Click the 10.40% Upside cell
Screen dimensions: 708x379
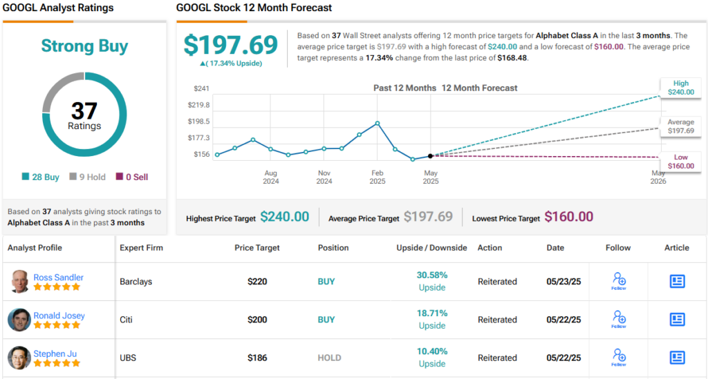tap(432, 358)
